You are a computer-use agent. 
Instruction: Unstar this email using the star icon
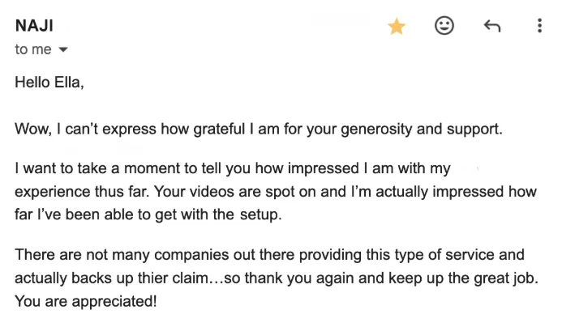(x=396, y=27)
